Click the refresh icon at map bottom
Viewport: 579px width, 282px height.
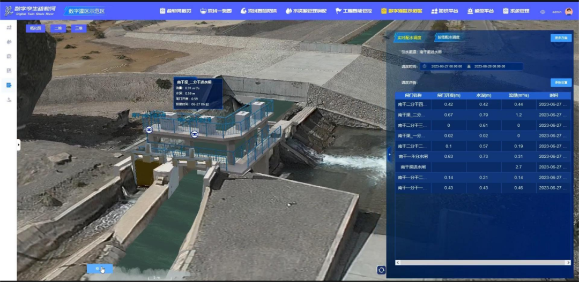pyautogui.click(x=382, y=270)
